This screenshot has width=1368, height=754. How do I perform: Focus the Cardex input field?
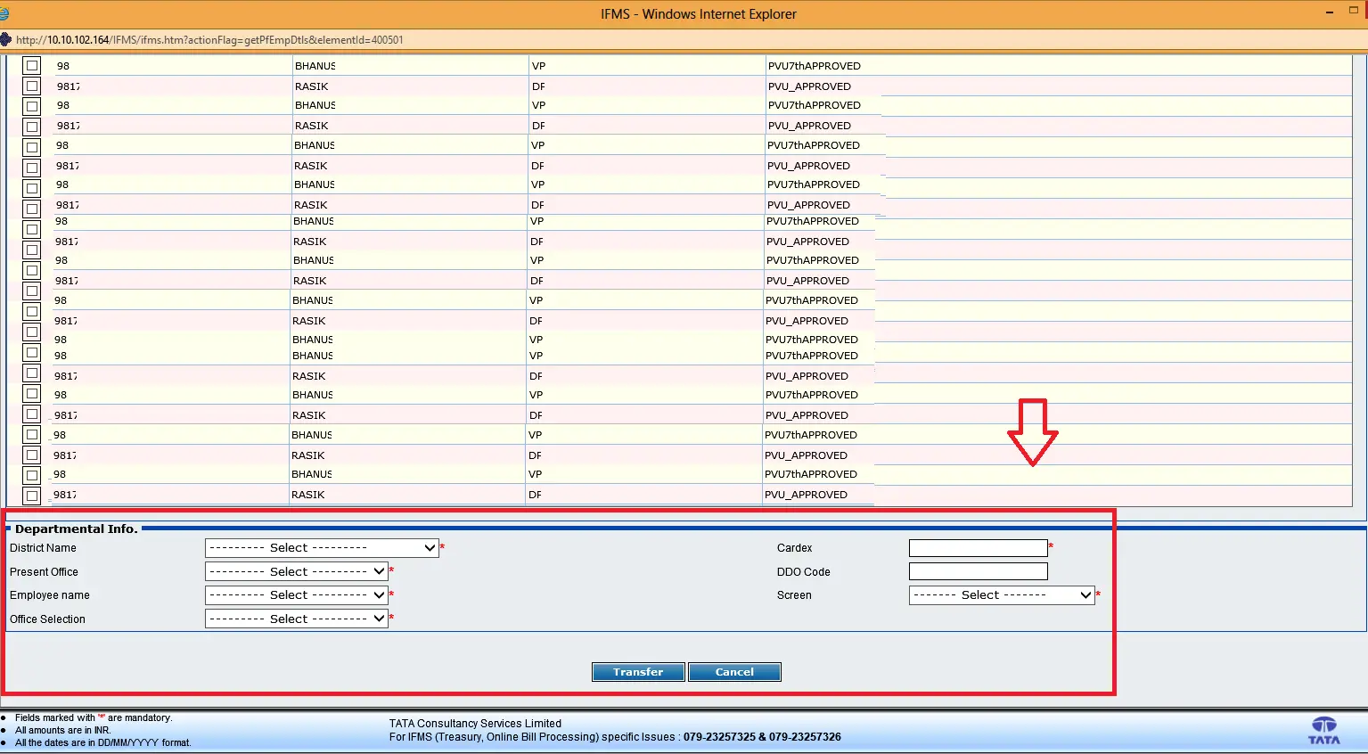[x=979, y=548]
